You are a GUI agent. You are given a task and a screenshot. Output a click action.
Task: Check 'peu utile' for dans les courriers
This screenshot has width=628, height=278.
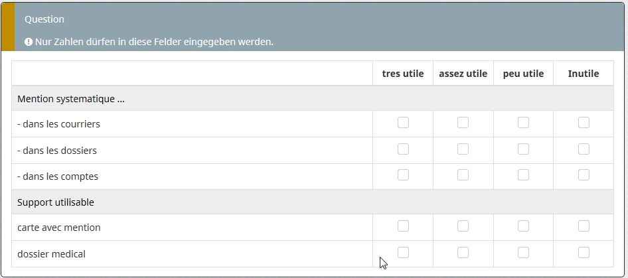pyautogui.click(x=523, y=123)
